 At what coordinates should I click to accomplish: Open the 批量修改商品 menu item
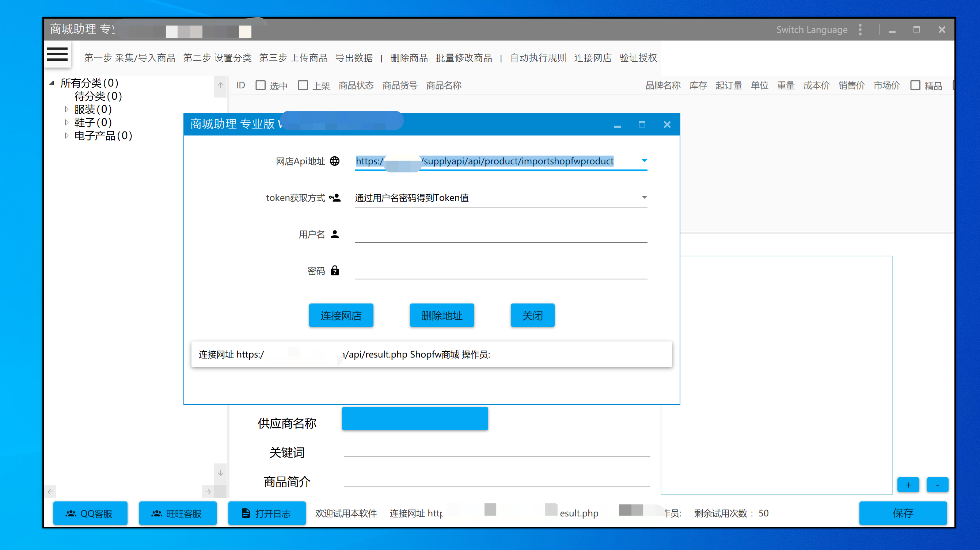coord(464,58)
